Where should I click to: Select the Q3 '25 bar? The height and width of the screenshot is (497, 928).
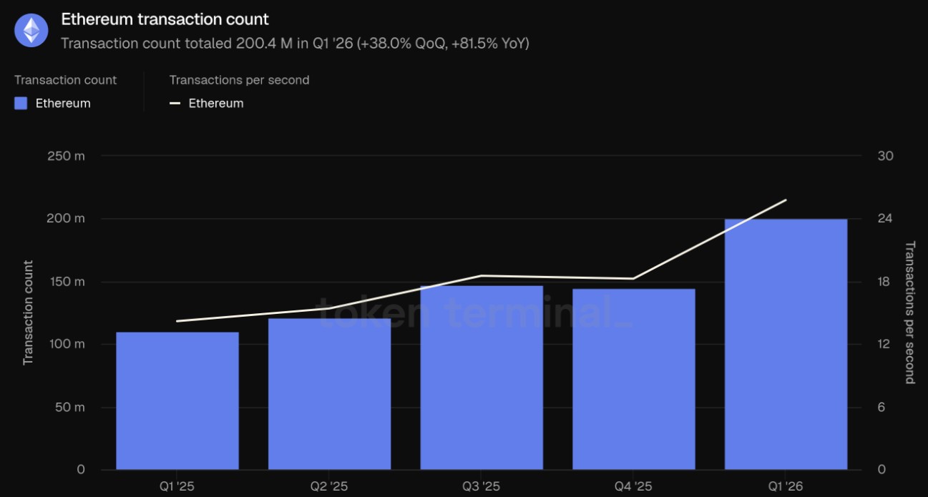(x=482, y=378)
